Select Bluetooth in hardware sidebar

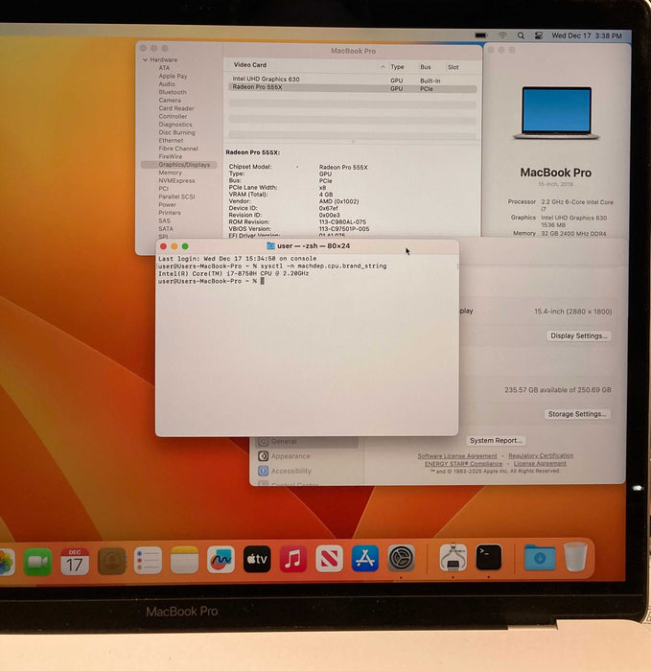pos(173,92)
